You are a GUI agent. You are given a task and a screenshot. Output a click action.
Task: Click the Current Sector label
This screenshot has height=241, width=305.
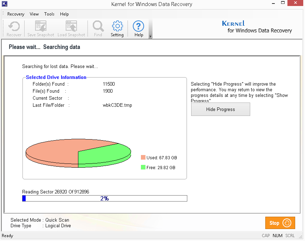47,98
